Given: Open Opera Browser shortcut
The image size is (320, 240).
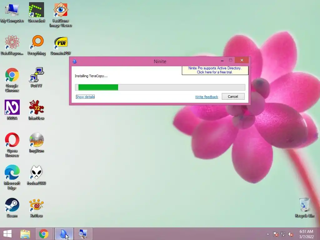Looking at the screenshot, I should [12, 145].
